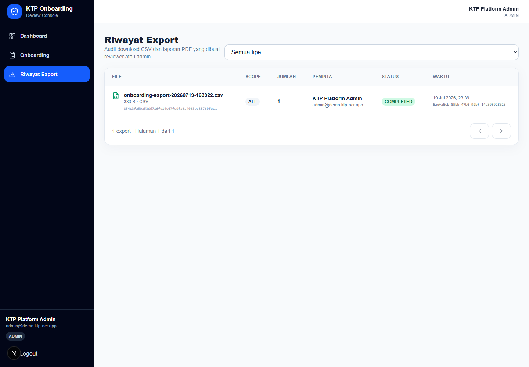
Task: Click the top-right KTP Platform Admin name
Action: tap(494, 9)
